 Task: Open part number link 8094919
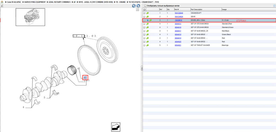pos(178,38)
